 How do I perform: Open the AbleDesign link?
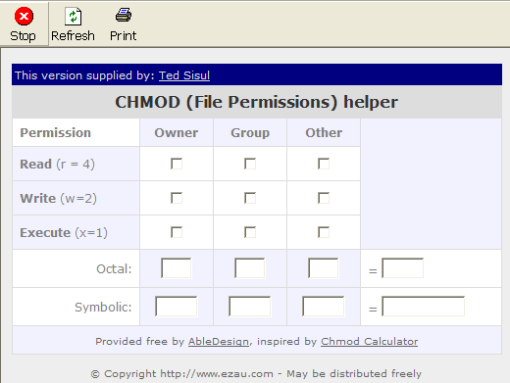tap(219, 341)
